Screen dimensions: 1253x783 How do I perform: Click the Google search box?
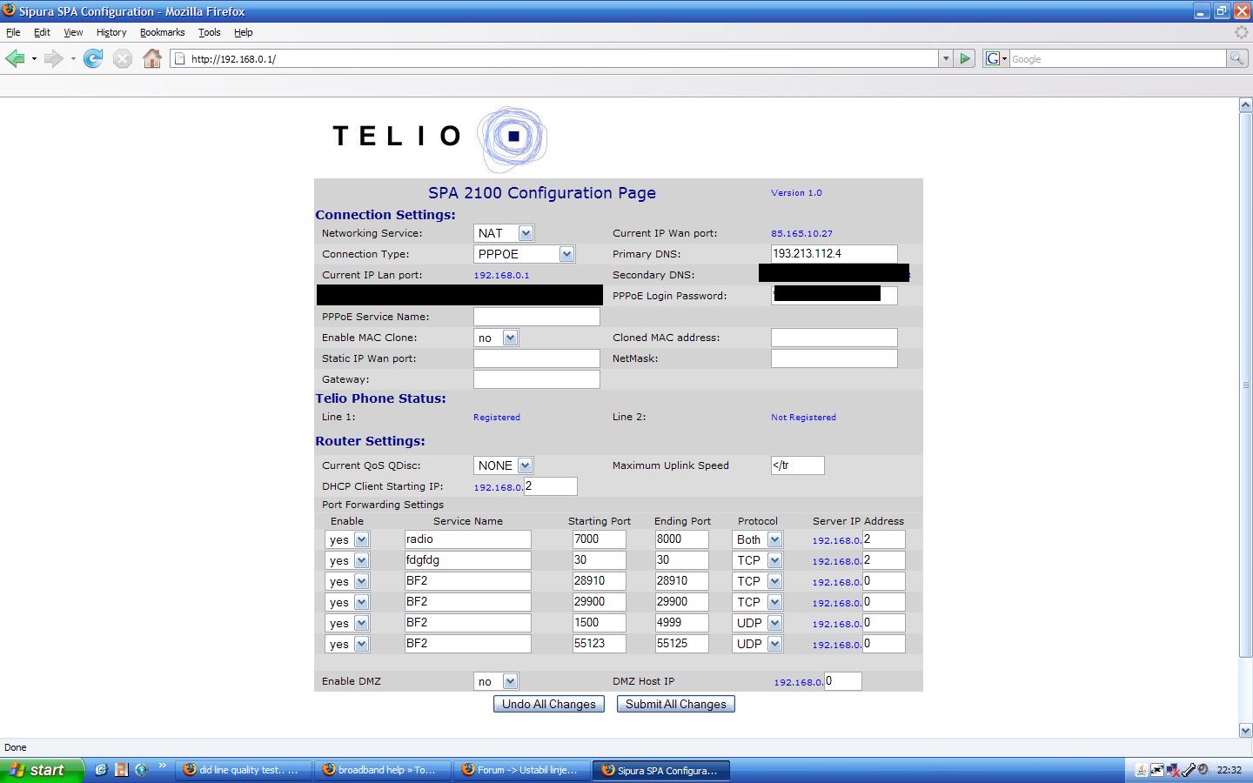pyautogui.click(x=1117, y=58)
